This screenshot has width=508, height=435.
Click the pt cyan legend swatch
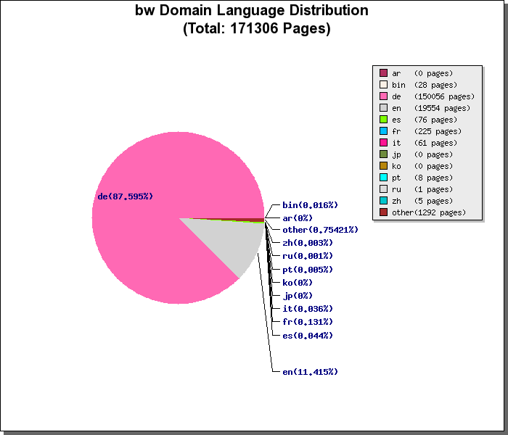[383, 178]
